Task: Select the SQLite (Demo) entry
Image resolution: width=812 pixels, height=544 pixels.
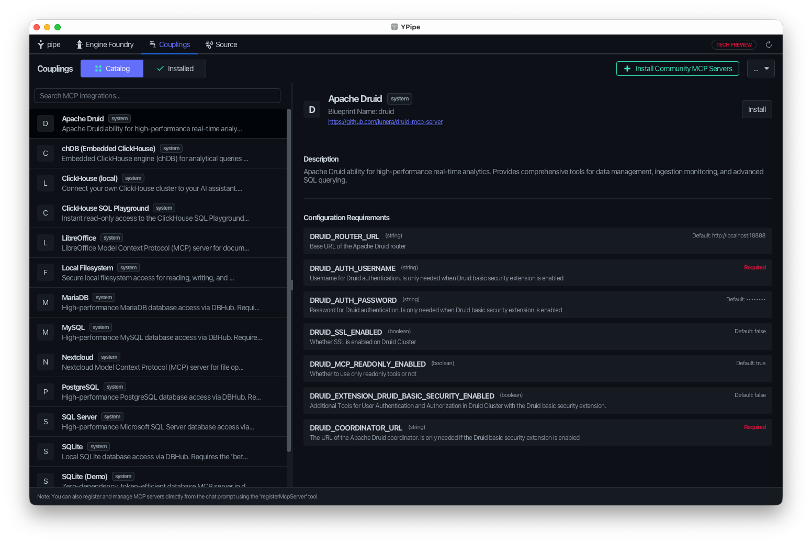Action: click(x=158, y=477)
